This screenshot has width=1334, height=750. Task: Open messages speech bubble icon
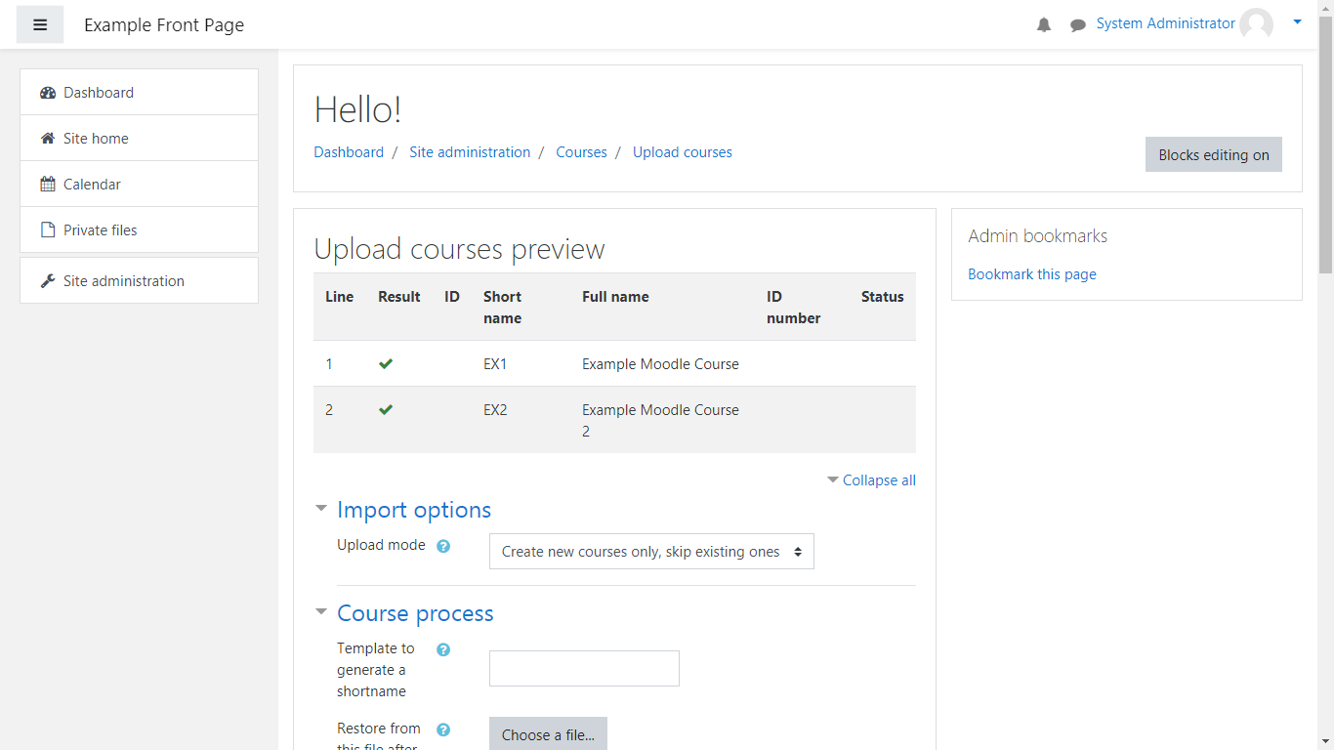click(x=1078, y=25)
